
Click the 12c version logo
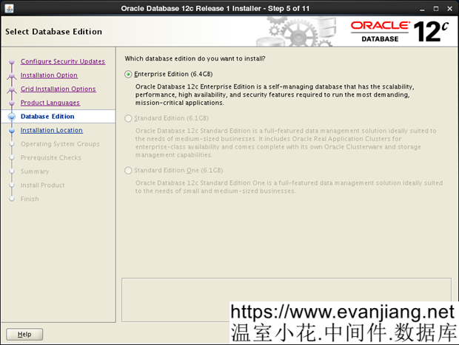pos(432,31)
